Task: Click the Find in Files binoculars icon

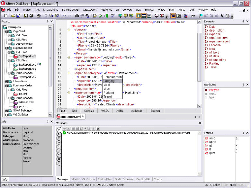Action: point(87,16)
